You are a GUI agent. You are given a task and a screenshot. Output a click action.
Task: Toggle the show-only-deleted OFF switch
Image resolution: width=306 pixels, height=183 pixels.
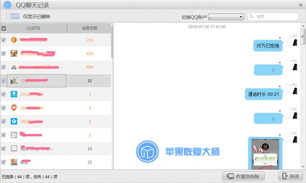pyautogui.click(x=13, y=16)
